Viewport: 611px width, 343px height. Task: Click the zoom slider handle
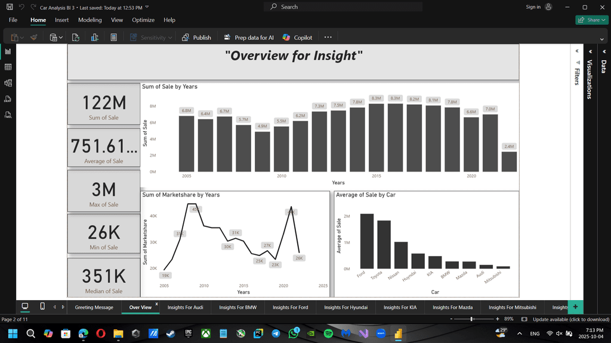pos(472,320)
